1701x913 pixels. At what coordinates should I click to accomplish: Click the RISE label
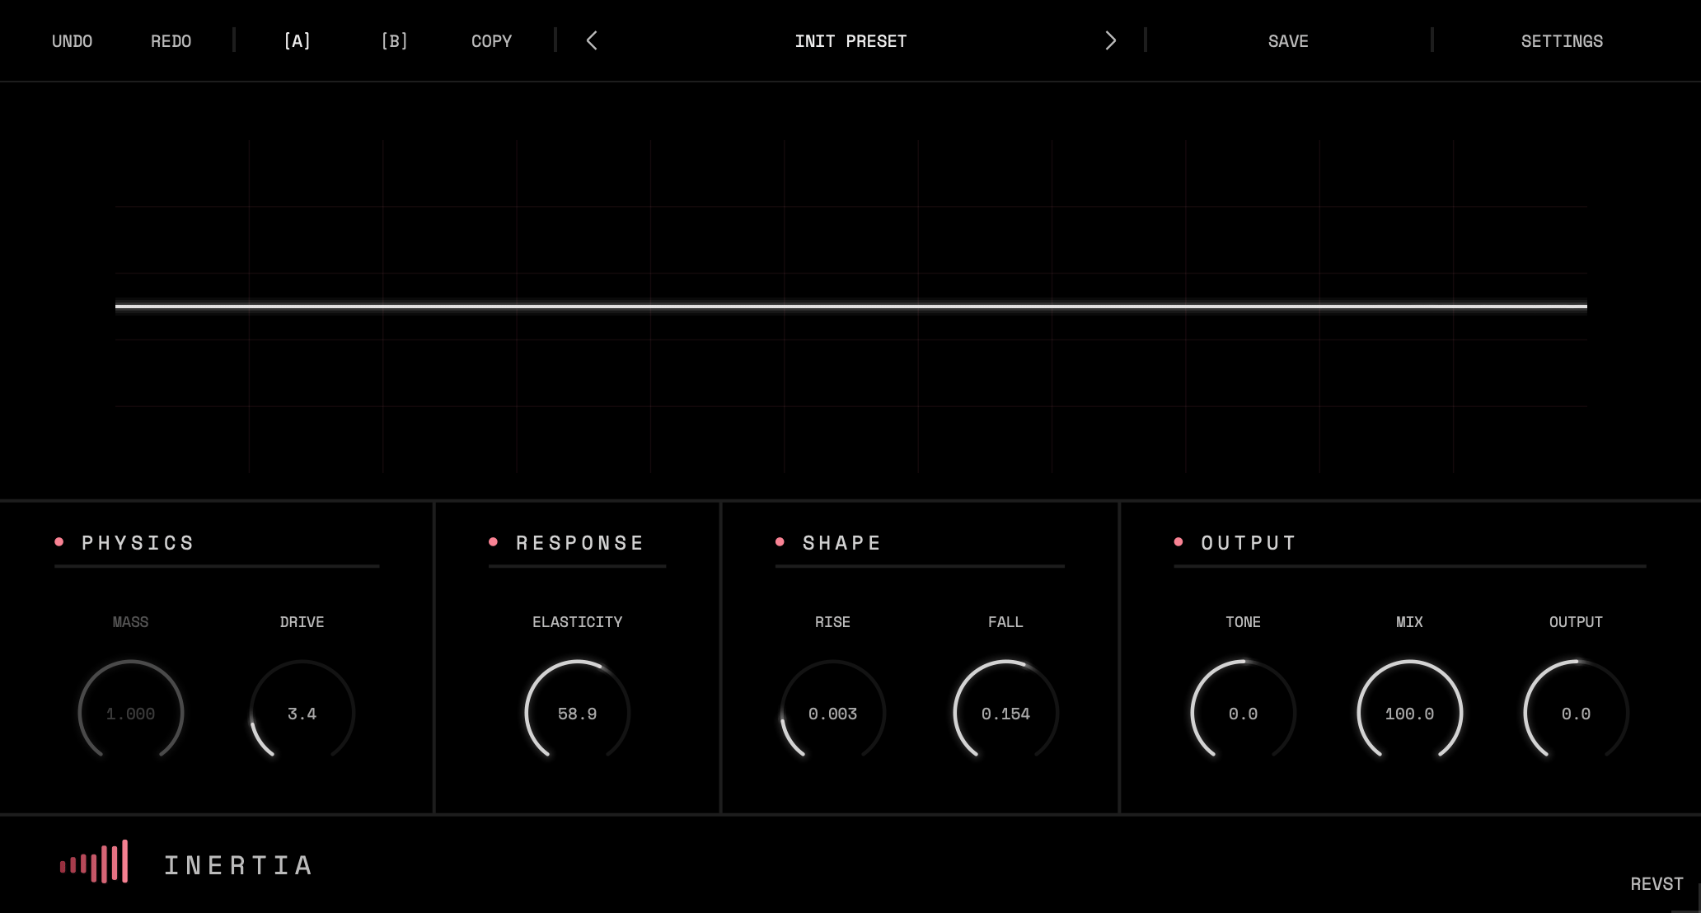(832, 622)
